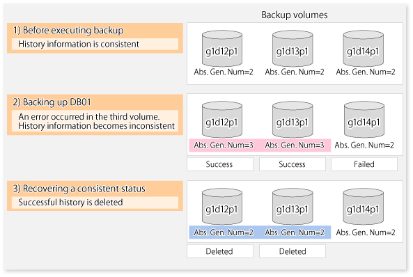Click the g1d14p1 cylinder in the top row
The height and width of the screenshot is (277, 413).
coord(364,49)
